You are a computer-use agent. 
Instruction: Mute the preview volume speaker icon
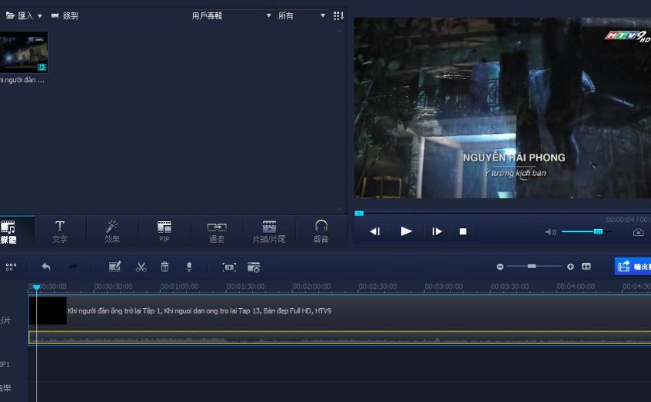tap(550, 231)
